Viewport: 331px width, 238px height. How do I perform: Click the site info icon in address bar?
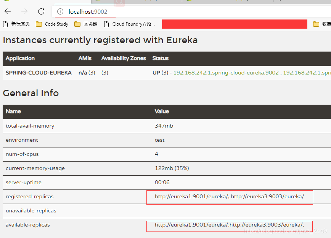point(60,11)
